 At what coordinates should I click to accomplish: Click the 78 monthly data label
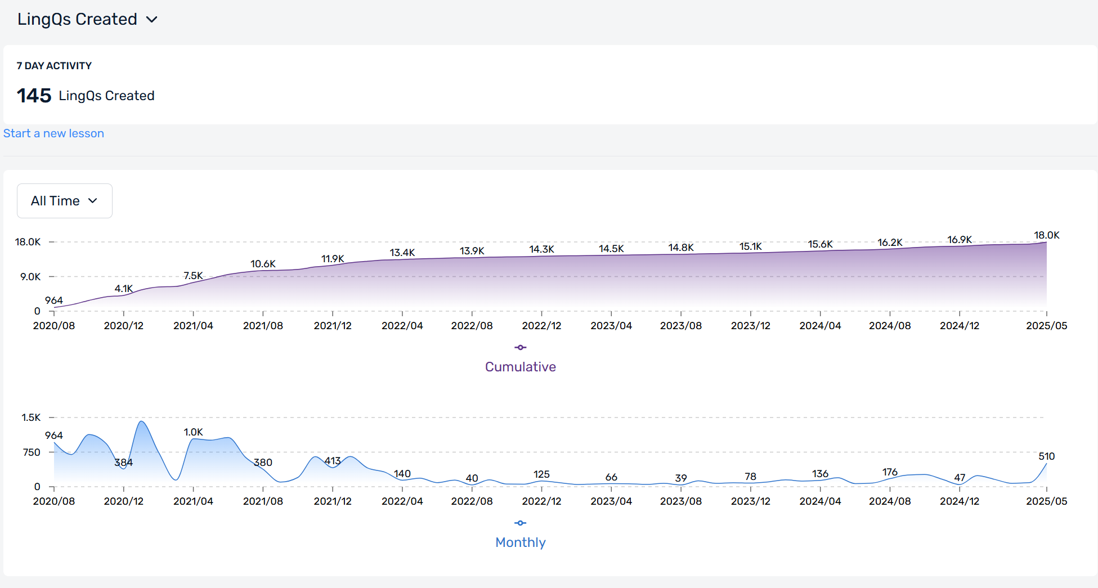pos(750,477)
